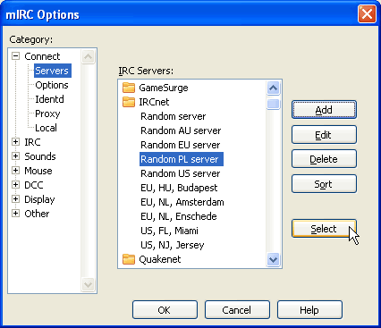Expand the IRC category

click(15, 142)
